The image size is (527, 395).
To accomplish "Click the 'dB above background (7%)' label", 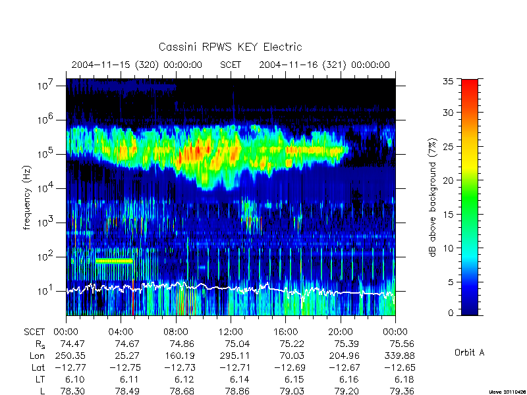I will click(433, 197).
